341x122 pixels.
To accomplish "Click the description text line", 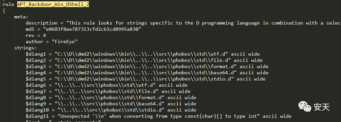I will pos(183,23).
